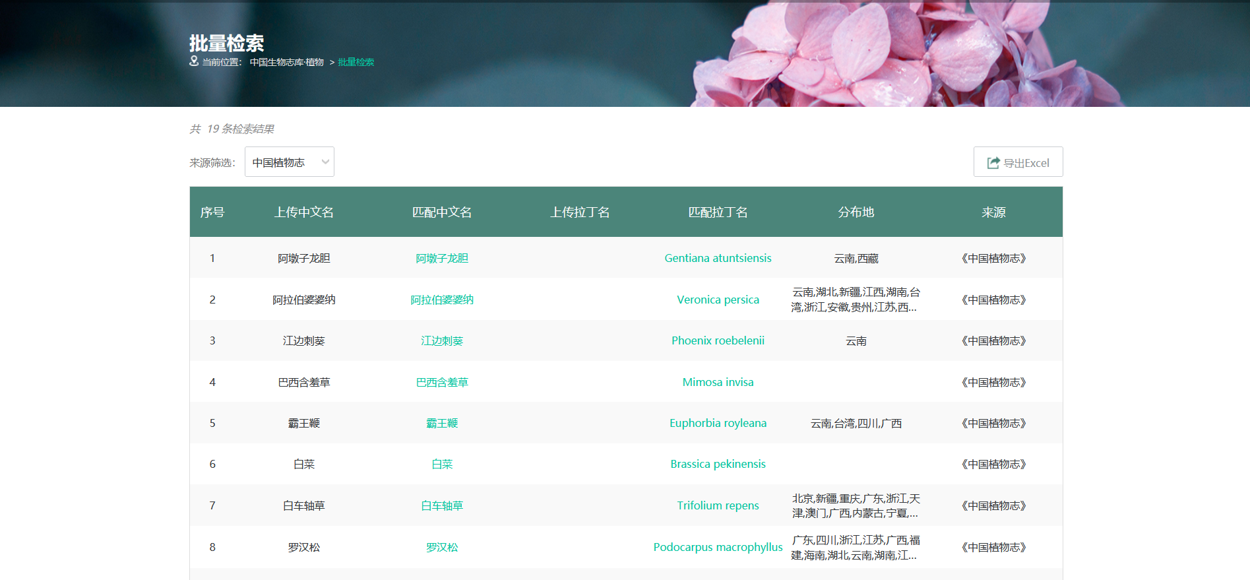Click the 批量检索 breadcrumb link
Image resolution: width=1250 pixels, height=580 pixels.
(356, 62)
